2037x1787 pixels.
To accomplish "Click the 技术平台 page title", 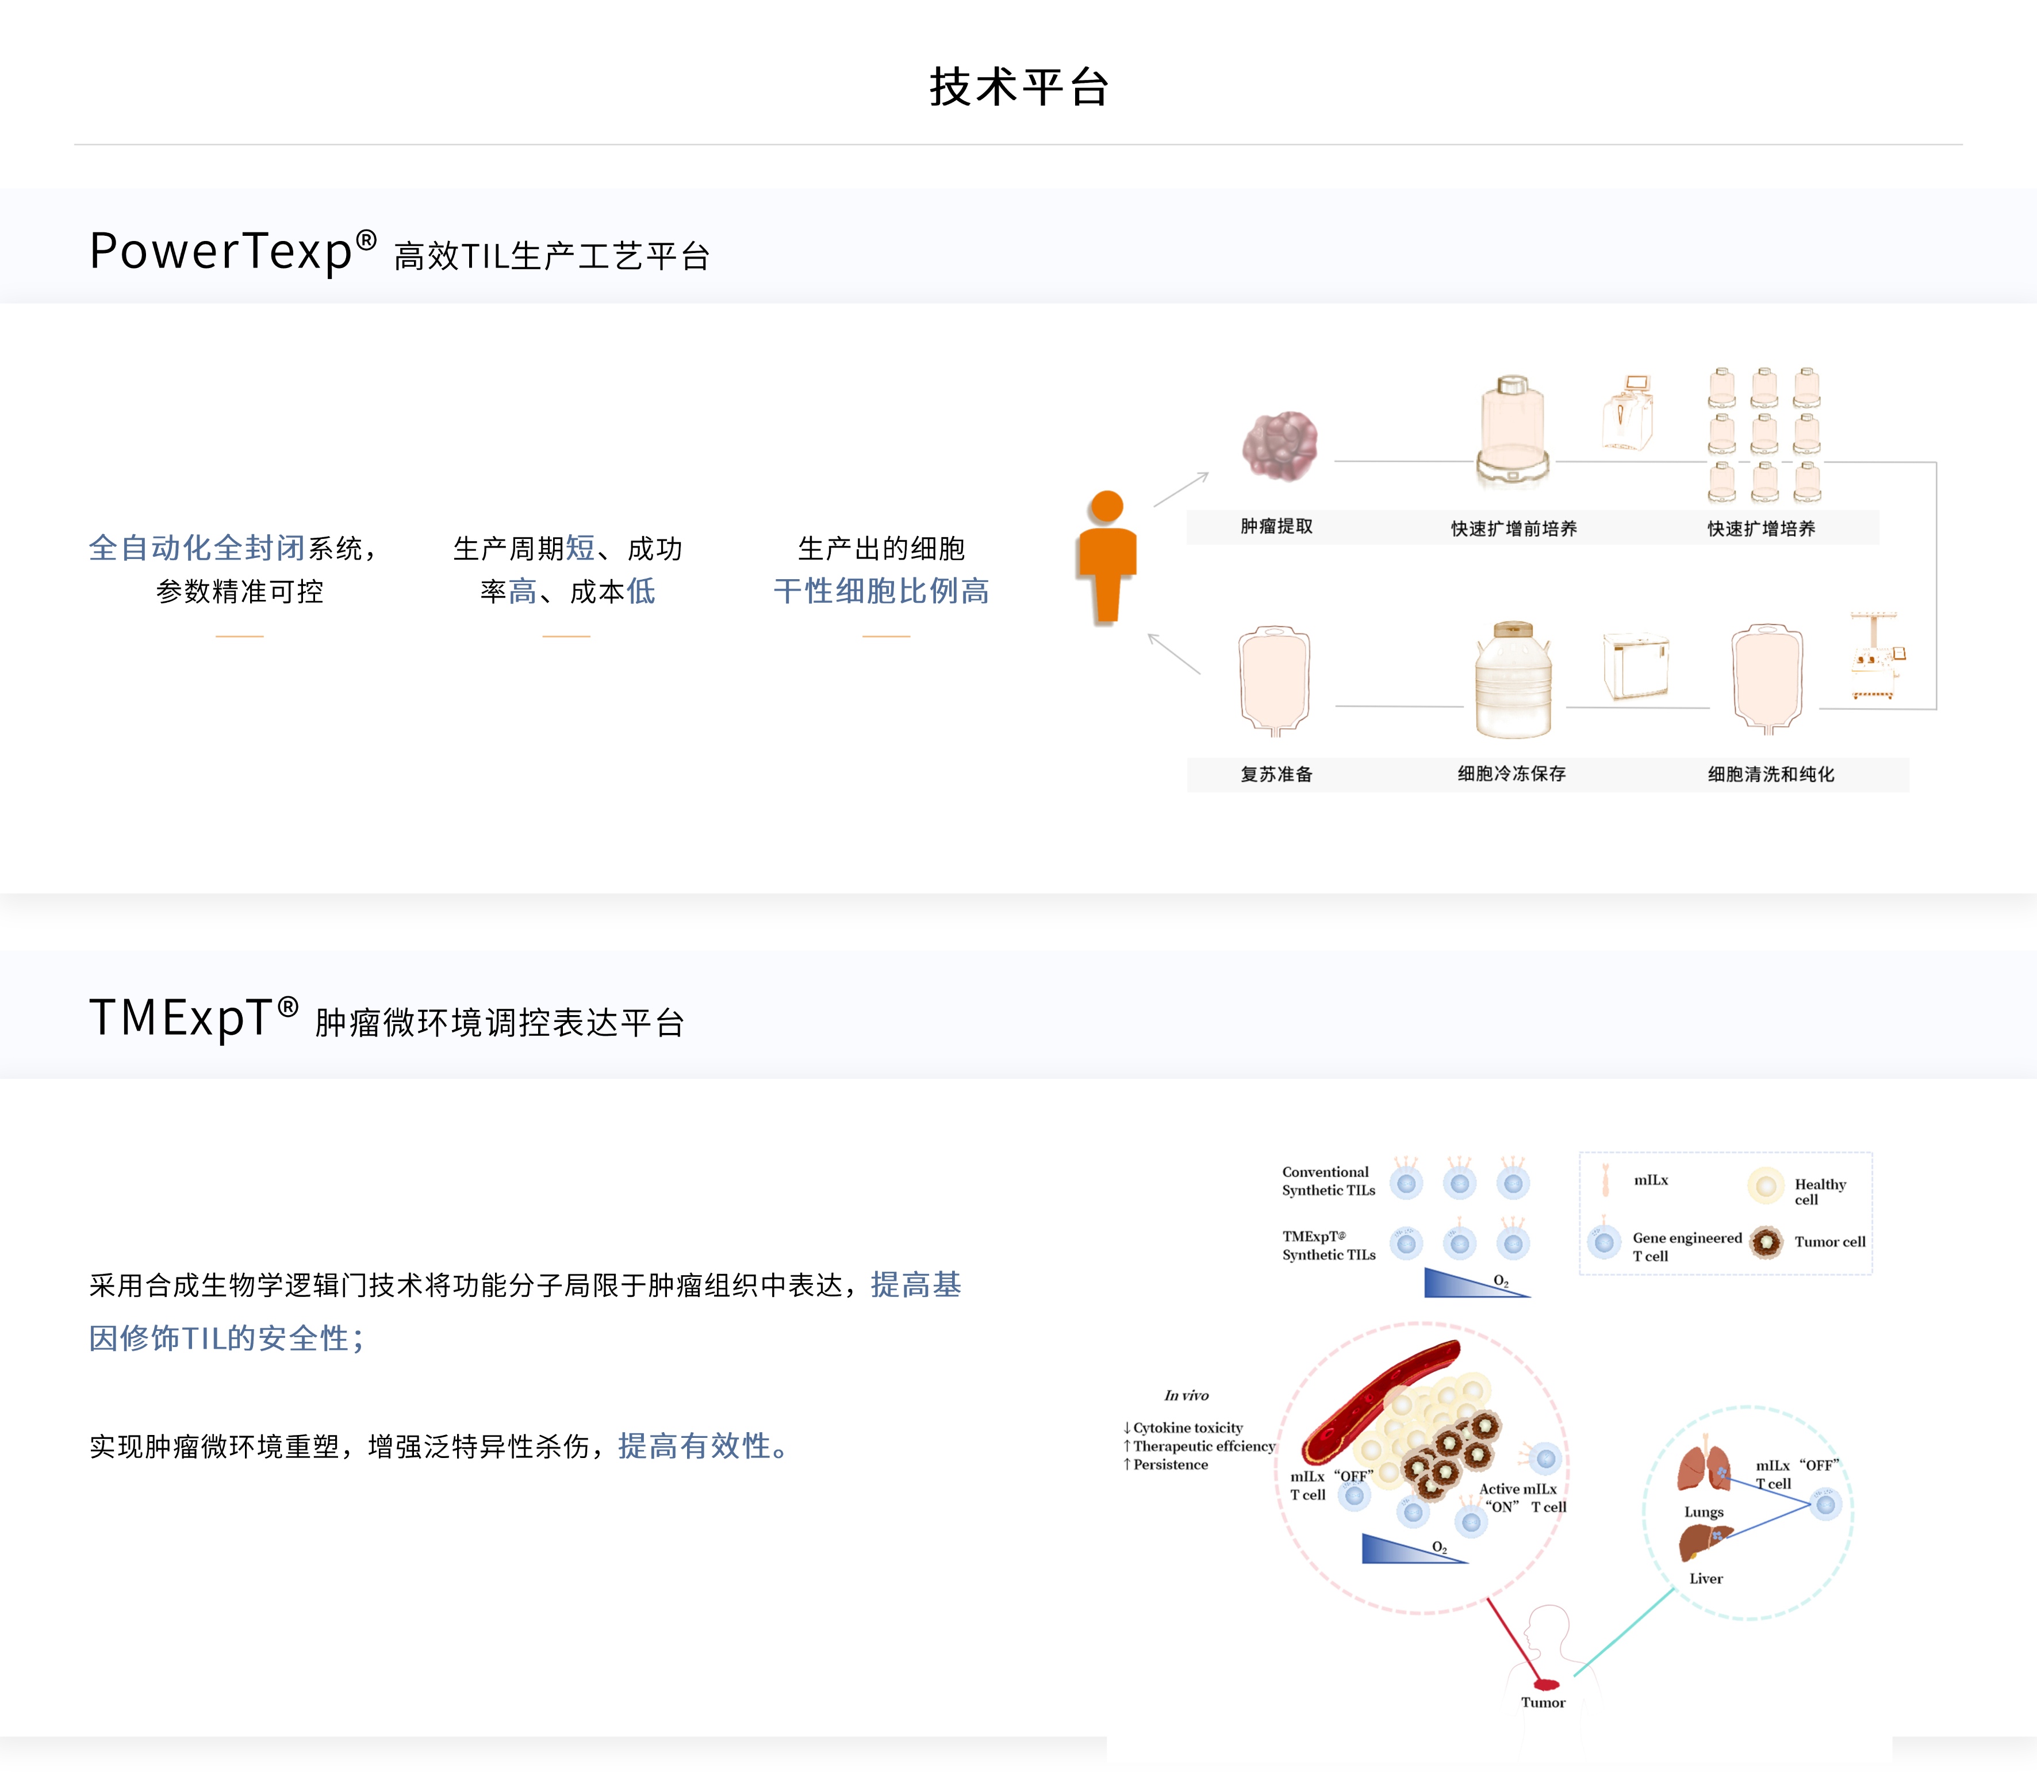I will [x=1019, y=87].
